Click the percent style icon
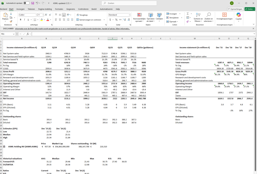This screenshot has width=257, height=174. click(116, 20)
